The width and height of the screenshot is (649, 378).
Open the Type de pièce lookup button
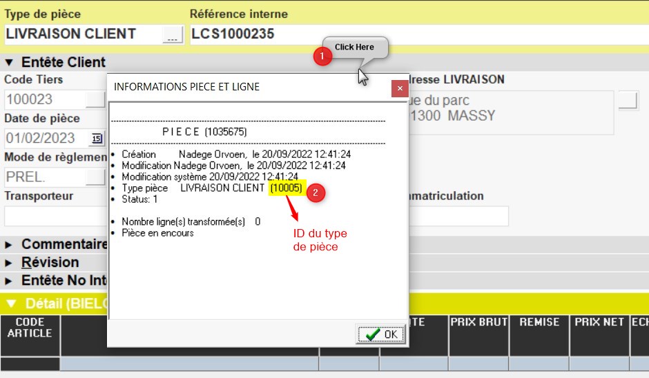pos(173,35)
